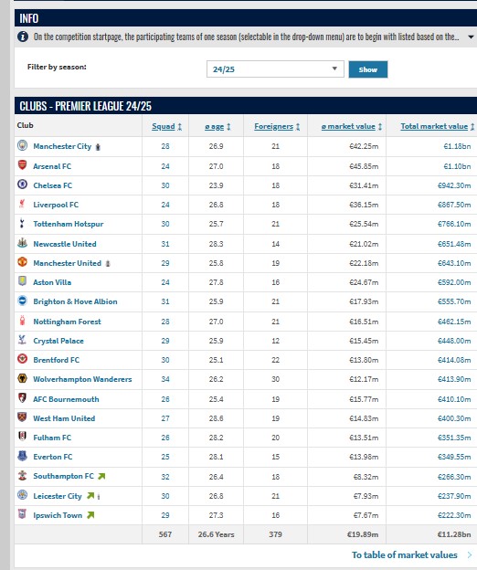Viewport: 477px width, 570px height.
Task: Sort table by Total market value
Action: (x=438, y=126)
